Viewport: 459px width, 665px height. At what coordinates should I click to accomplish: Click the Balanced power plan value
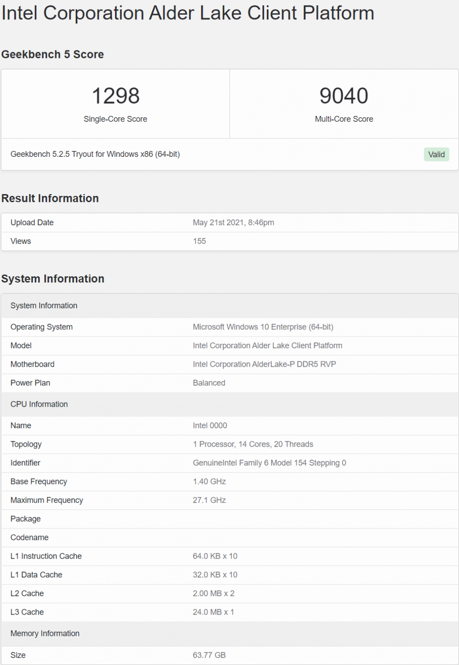point(209,383)
